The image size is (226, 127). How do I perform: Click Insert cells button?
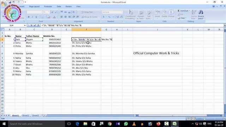point(157,14)
